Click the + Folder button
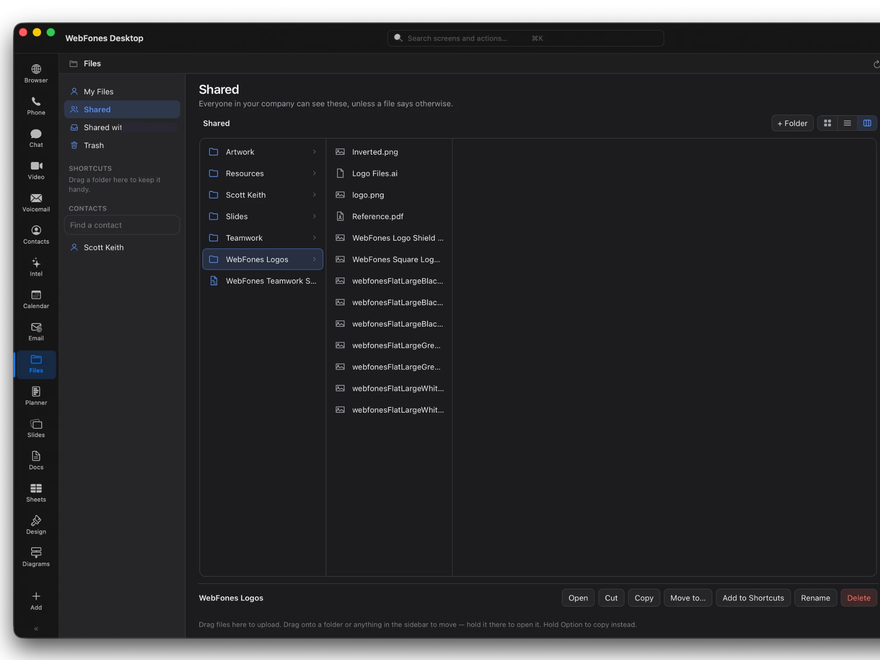880x660 pixels. click(x=792, y=123)
